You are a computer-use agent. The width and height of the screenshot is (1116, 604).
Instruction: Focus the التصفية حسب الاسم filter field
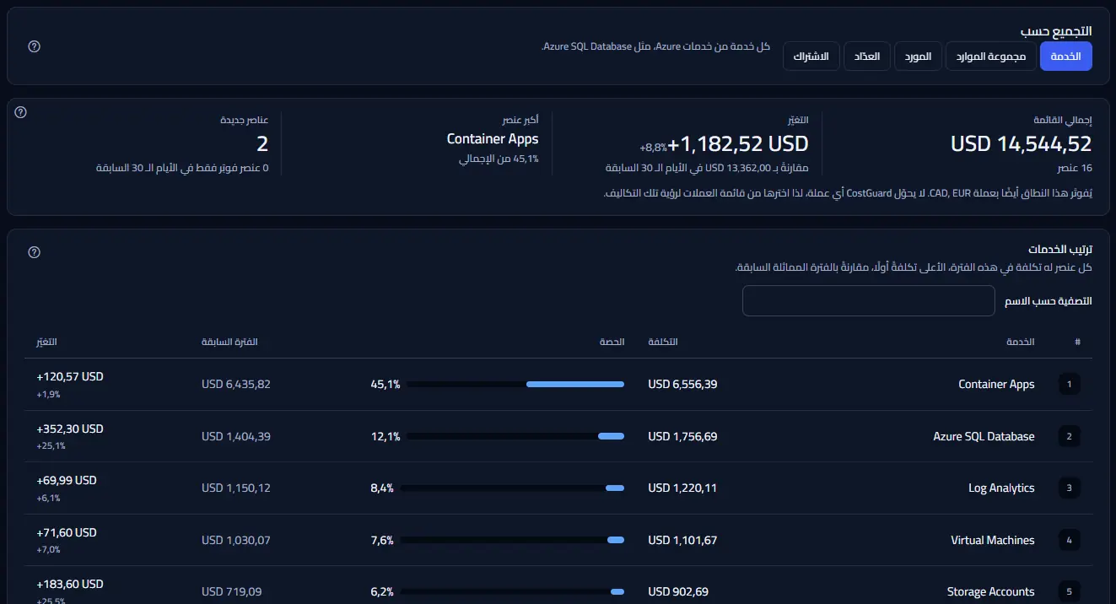[869, 301]
